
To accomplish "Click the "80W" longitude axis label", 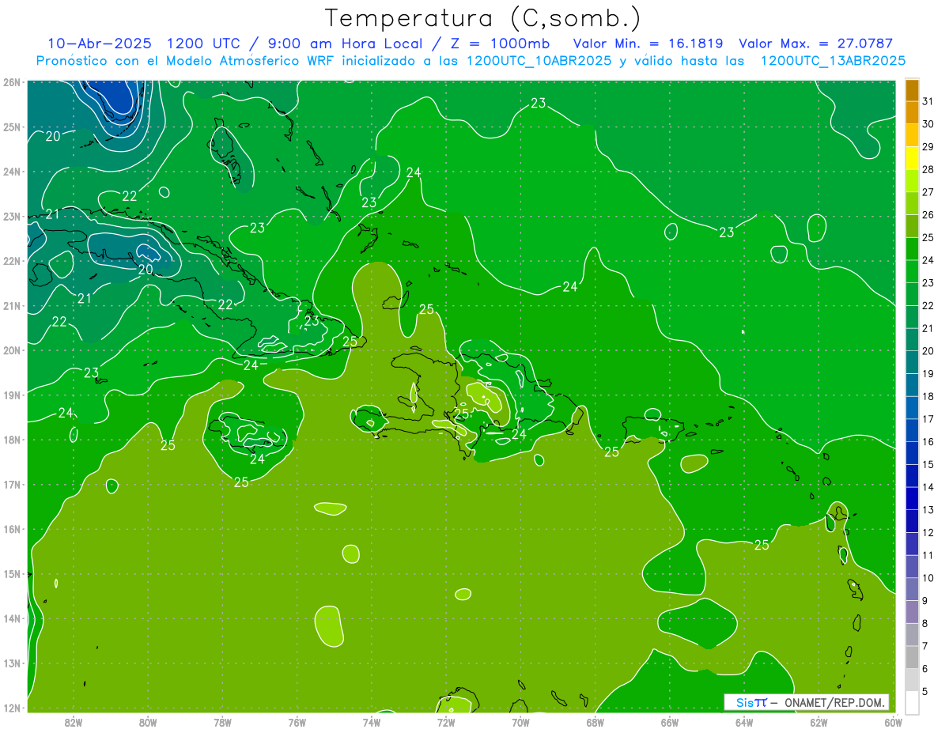I will (x=148, y=722).
